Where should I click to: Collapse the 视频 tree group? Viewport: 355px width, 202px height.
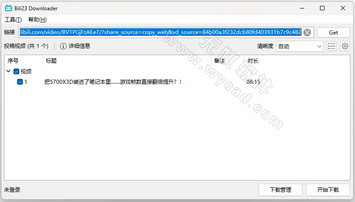coord(9,71)
